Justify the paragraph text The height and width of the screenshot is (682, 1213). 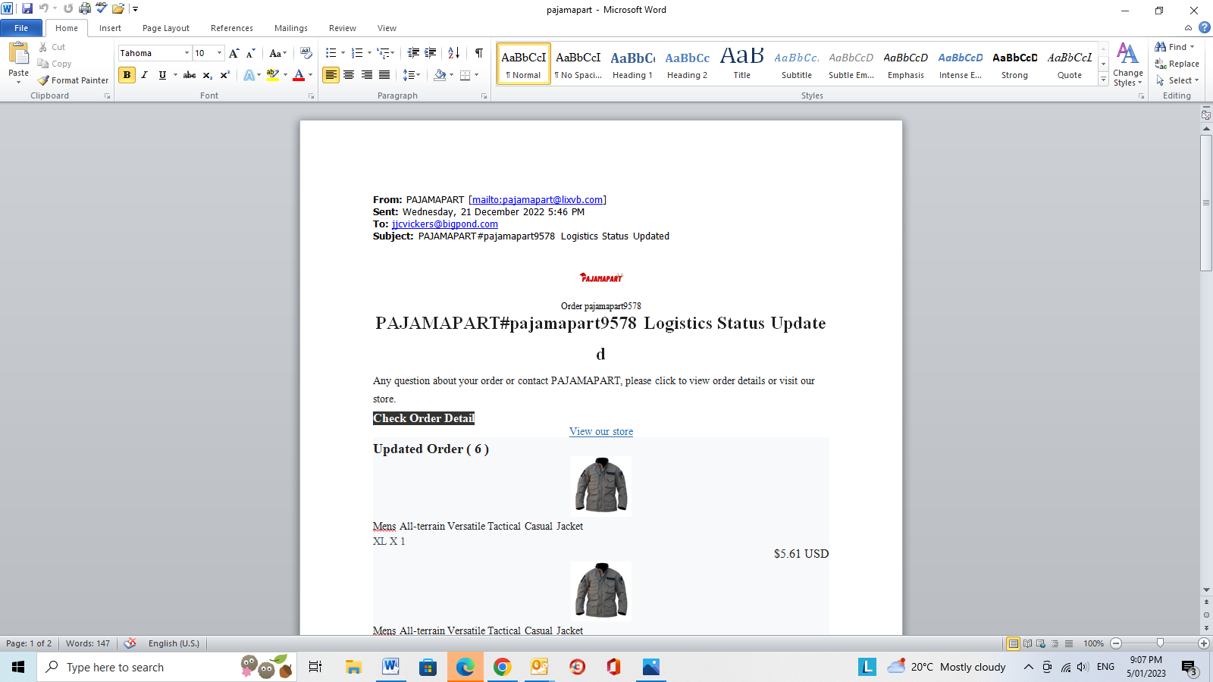click(384, 75)
